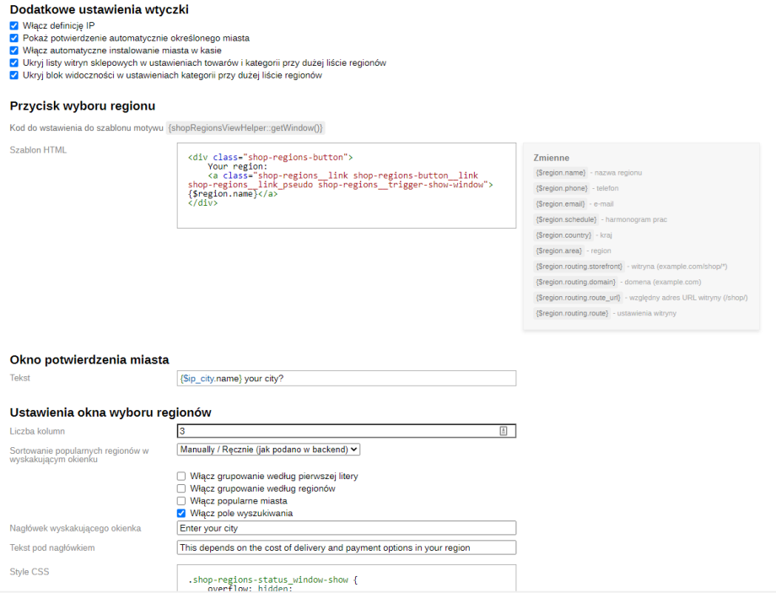Viewport: 776px width, 593px height.
Task: Click the {$region.name} variable tag
Action: [x=560, y=173]
